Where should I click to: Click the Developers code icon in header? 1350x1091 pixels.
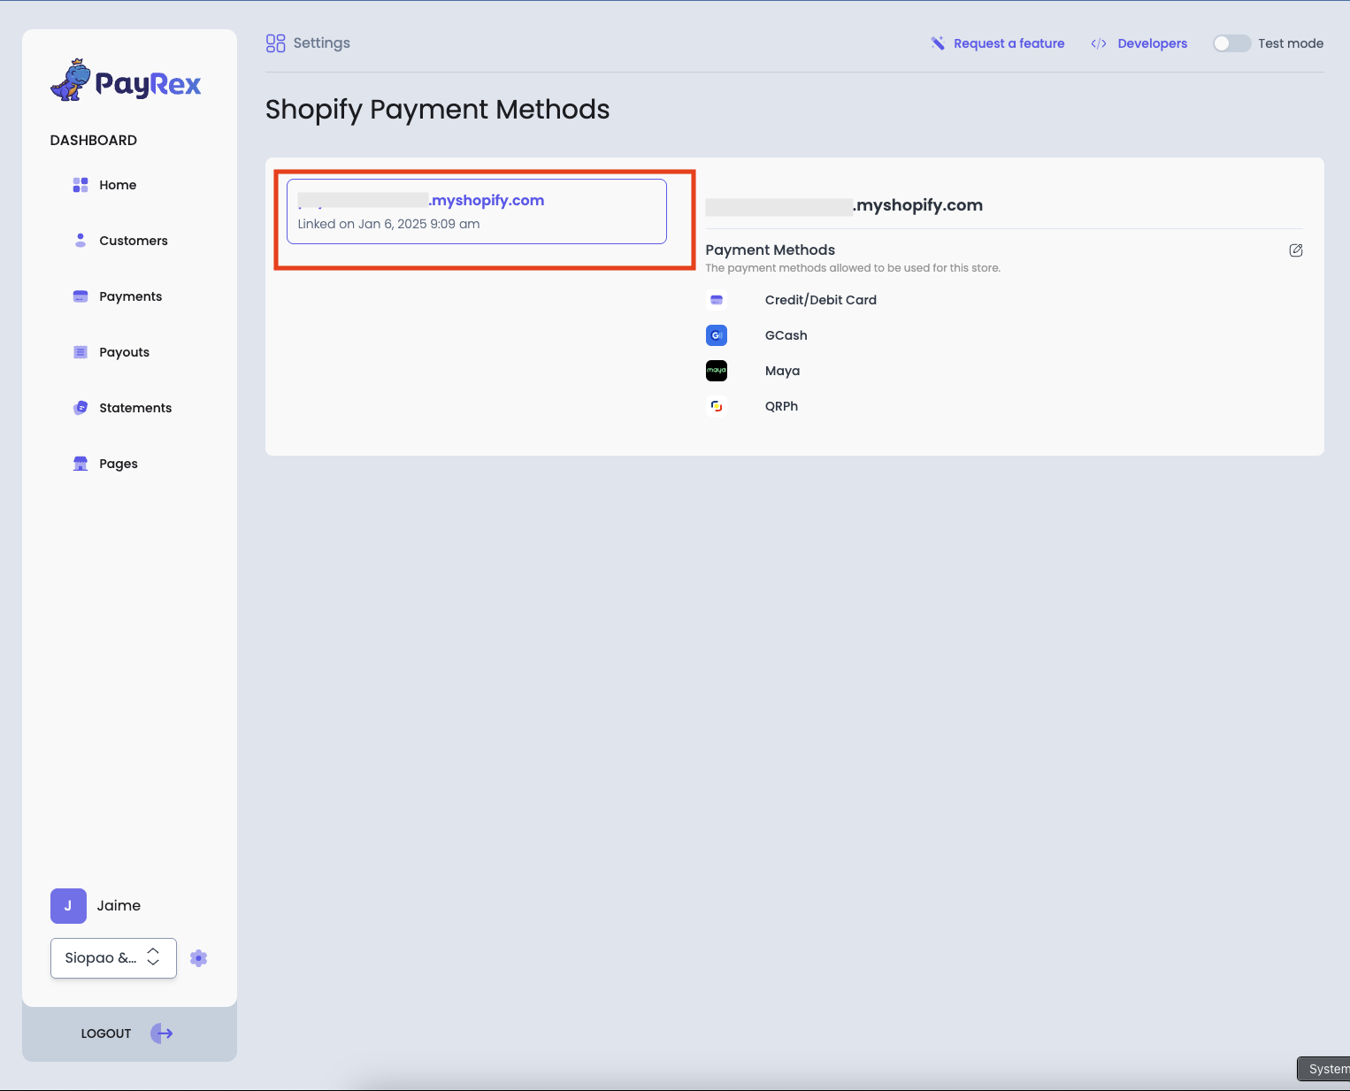(x=1099, y=42)
